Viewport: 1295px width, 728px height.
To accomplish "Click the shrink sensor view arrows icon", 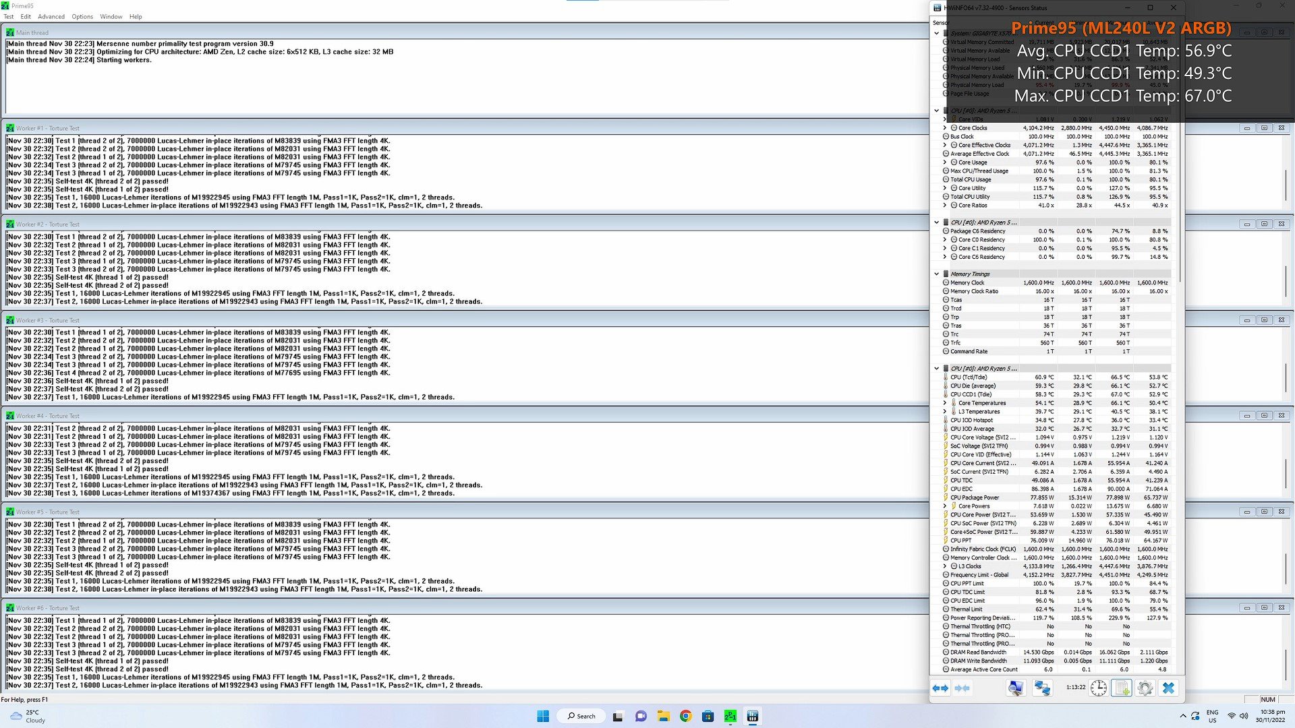I will [962, 688].
